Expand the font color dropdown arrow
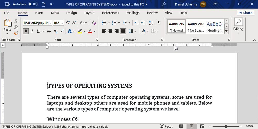Screen dimensions: 258x129 [x=95, y=31]
